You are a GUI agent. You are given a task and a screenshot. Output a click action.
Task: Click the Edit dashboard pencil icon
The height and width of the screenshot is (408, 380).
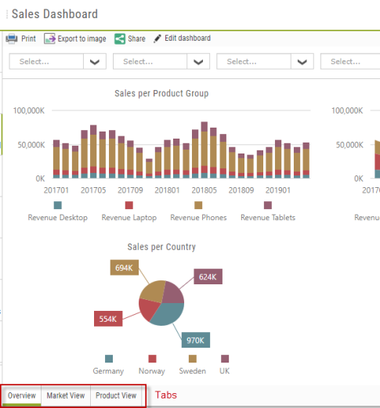157,38
